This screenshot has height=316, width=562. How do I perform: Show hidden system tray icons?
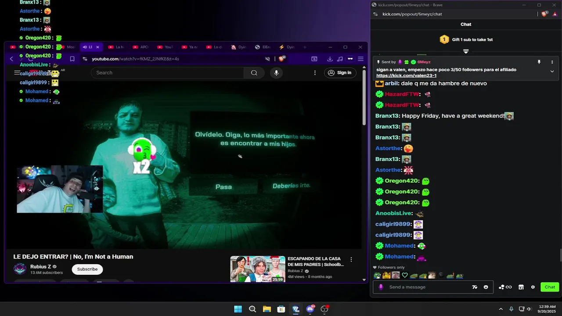[x=501, y=309]
